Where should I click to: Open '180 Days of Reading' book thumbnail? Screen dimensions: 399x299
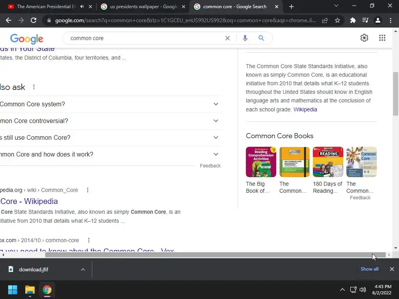328,162
